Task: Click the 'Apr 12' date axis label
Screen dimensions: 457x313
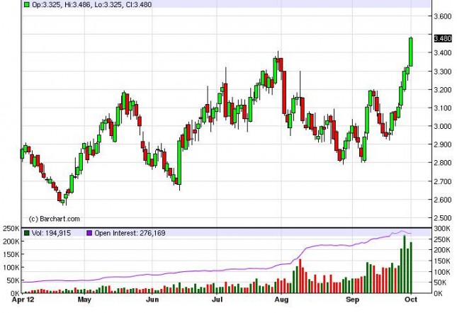Action: [x=23, y=300]
